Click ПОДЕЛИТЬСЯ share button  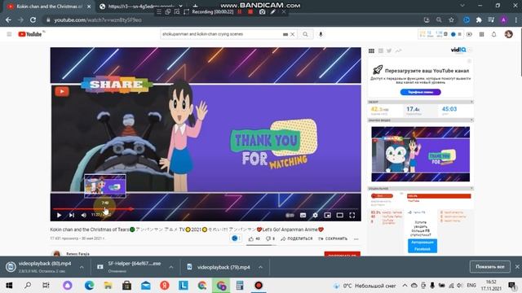click(297, 238)
